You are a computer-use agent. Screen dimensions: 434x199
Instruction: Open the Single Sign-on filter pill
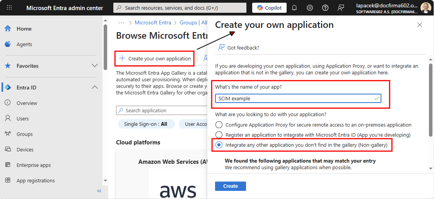click(146, 124)
